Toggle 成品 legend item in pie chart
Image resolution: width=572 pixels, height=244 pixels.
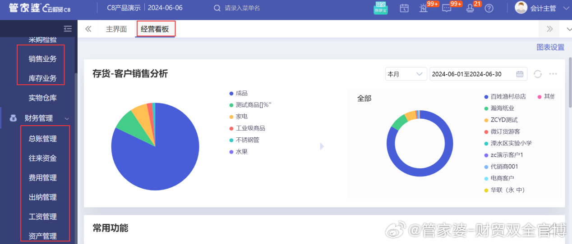coord(241,93)
